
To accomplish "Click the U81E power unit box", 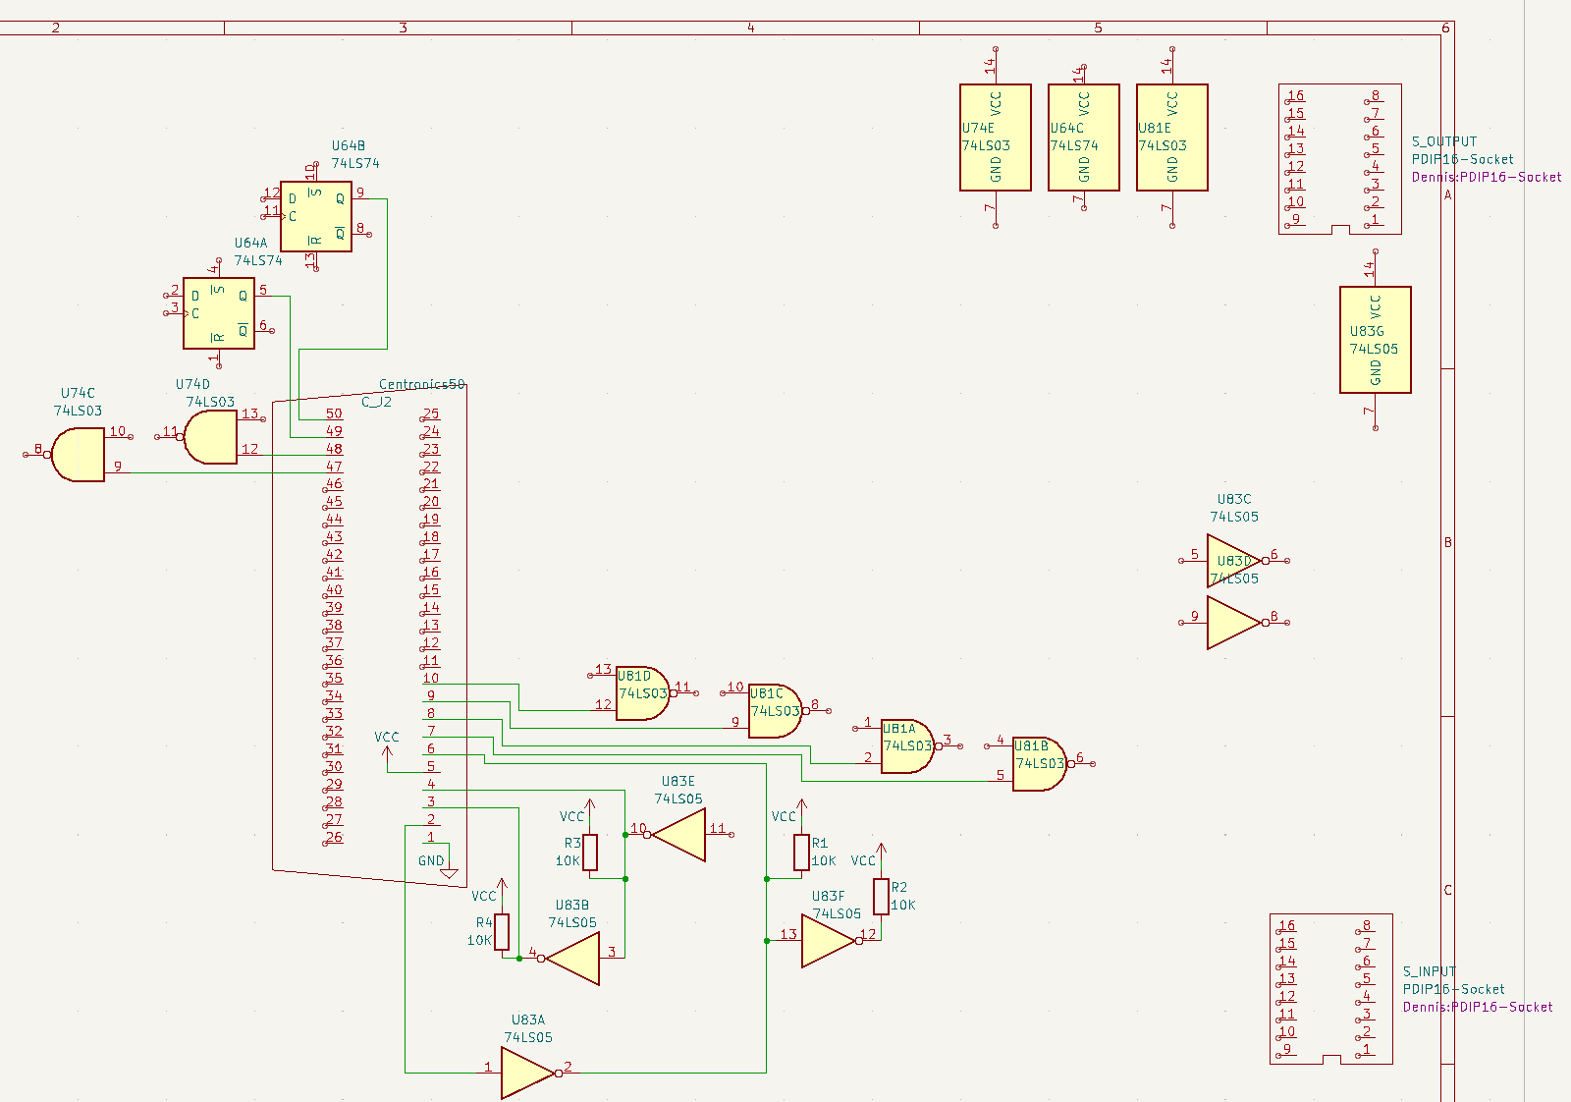I will [x=1172, y=138].
